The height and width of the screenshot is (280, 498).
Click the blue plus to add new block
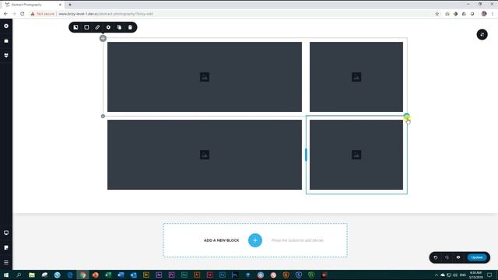click(255, 240)
